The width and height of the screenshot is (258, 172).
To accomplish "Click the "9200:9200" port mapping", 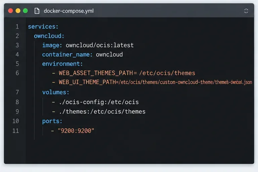I will point(76,131).
